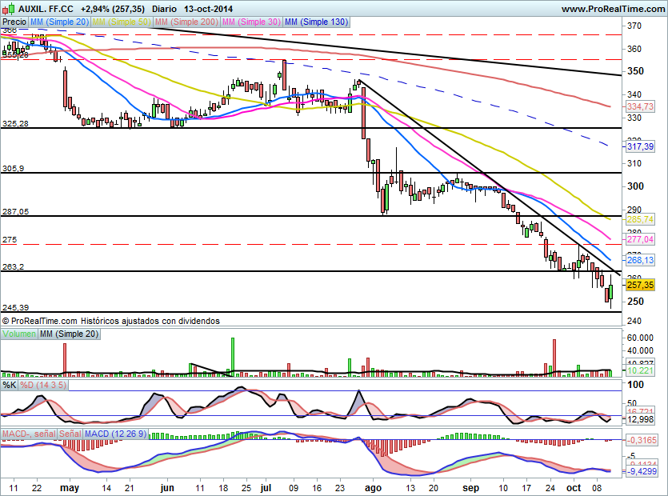Viewport: 668px width, 496px height.
Task: Click the MM (Simple 200) indicator label
Action: pos(184,22)
